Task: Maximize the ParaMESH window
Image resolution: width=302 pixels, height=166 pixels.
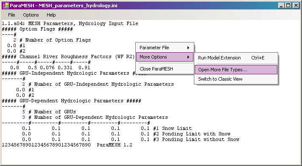Action: [x=288, y=6]
